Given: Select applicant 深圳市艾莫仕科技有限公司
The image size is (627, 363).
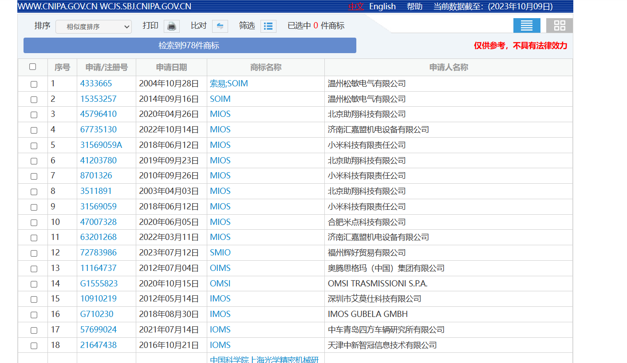Looking at the screenshot, I should (x=375, y=298).
